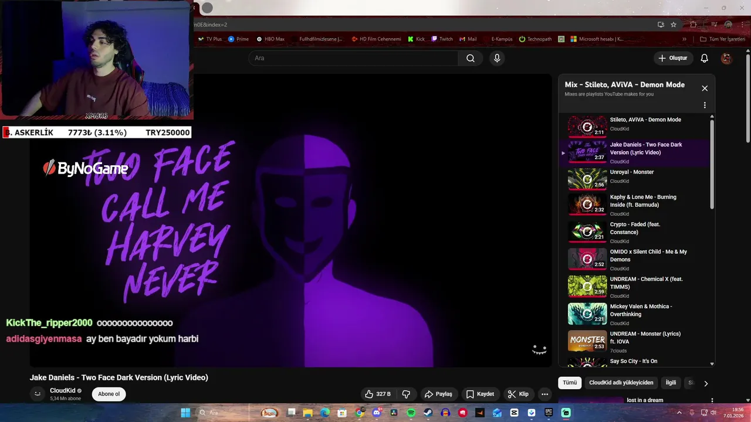The height and width of the screenshot is (422, 751).
Task: Open the Kick bookmark
Action: [415, 39]
